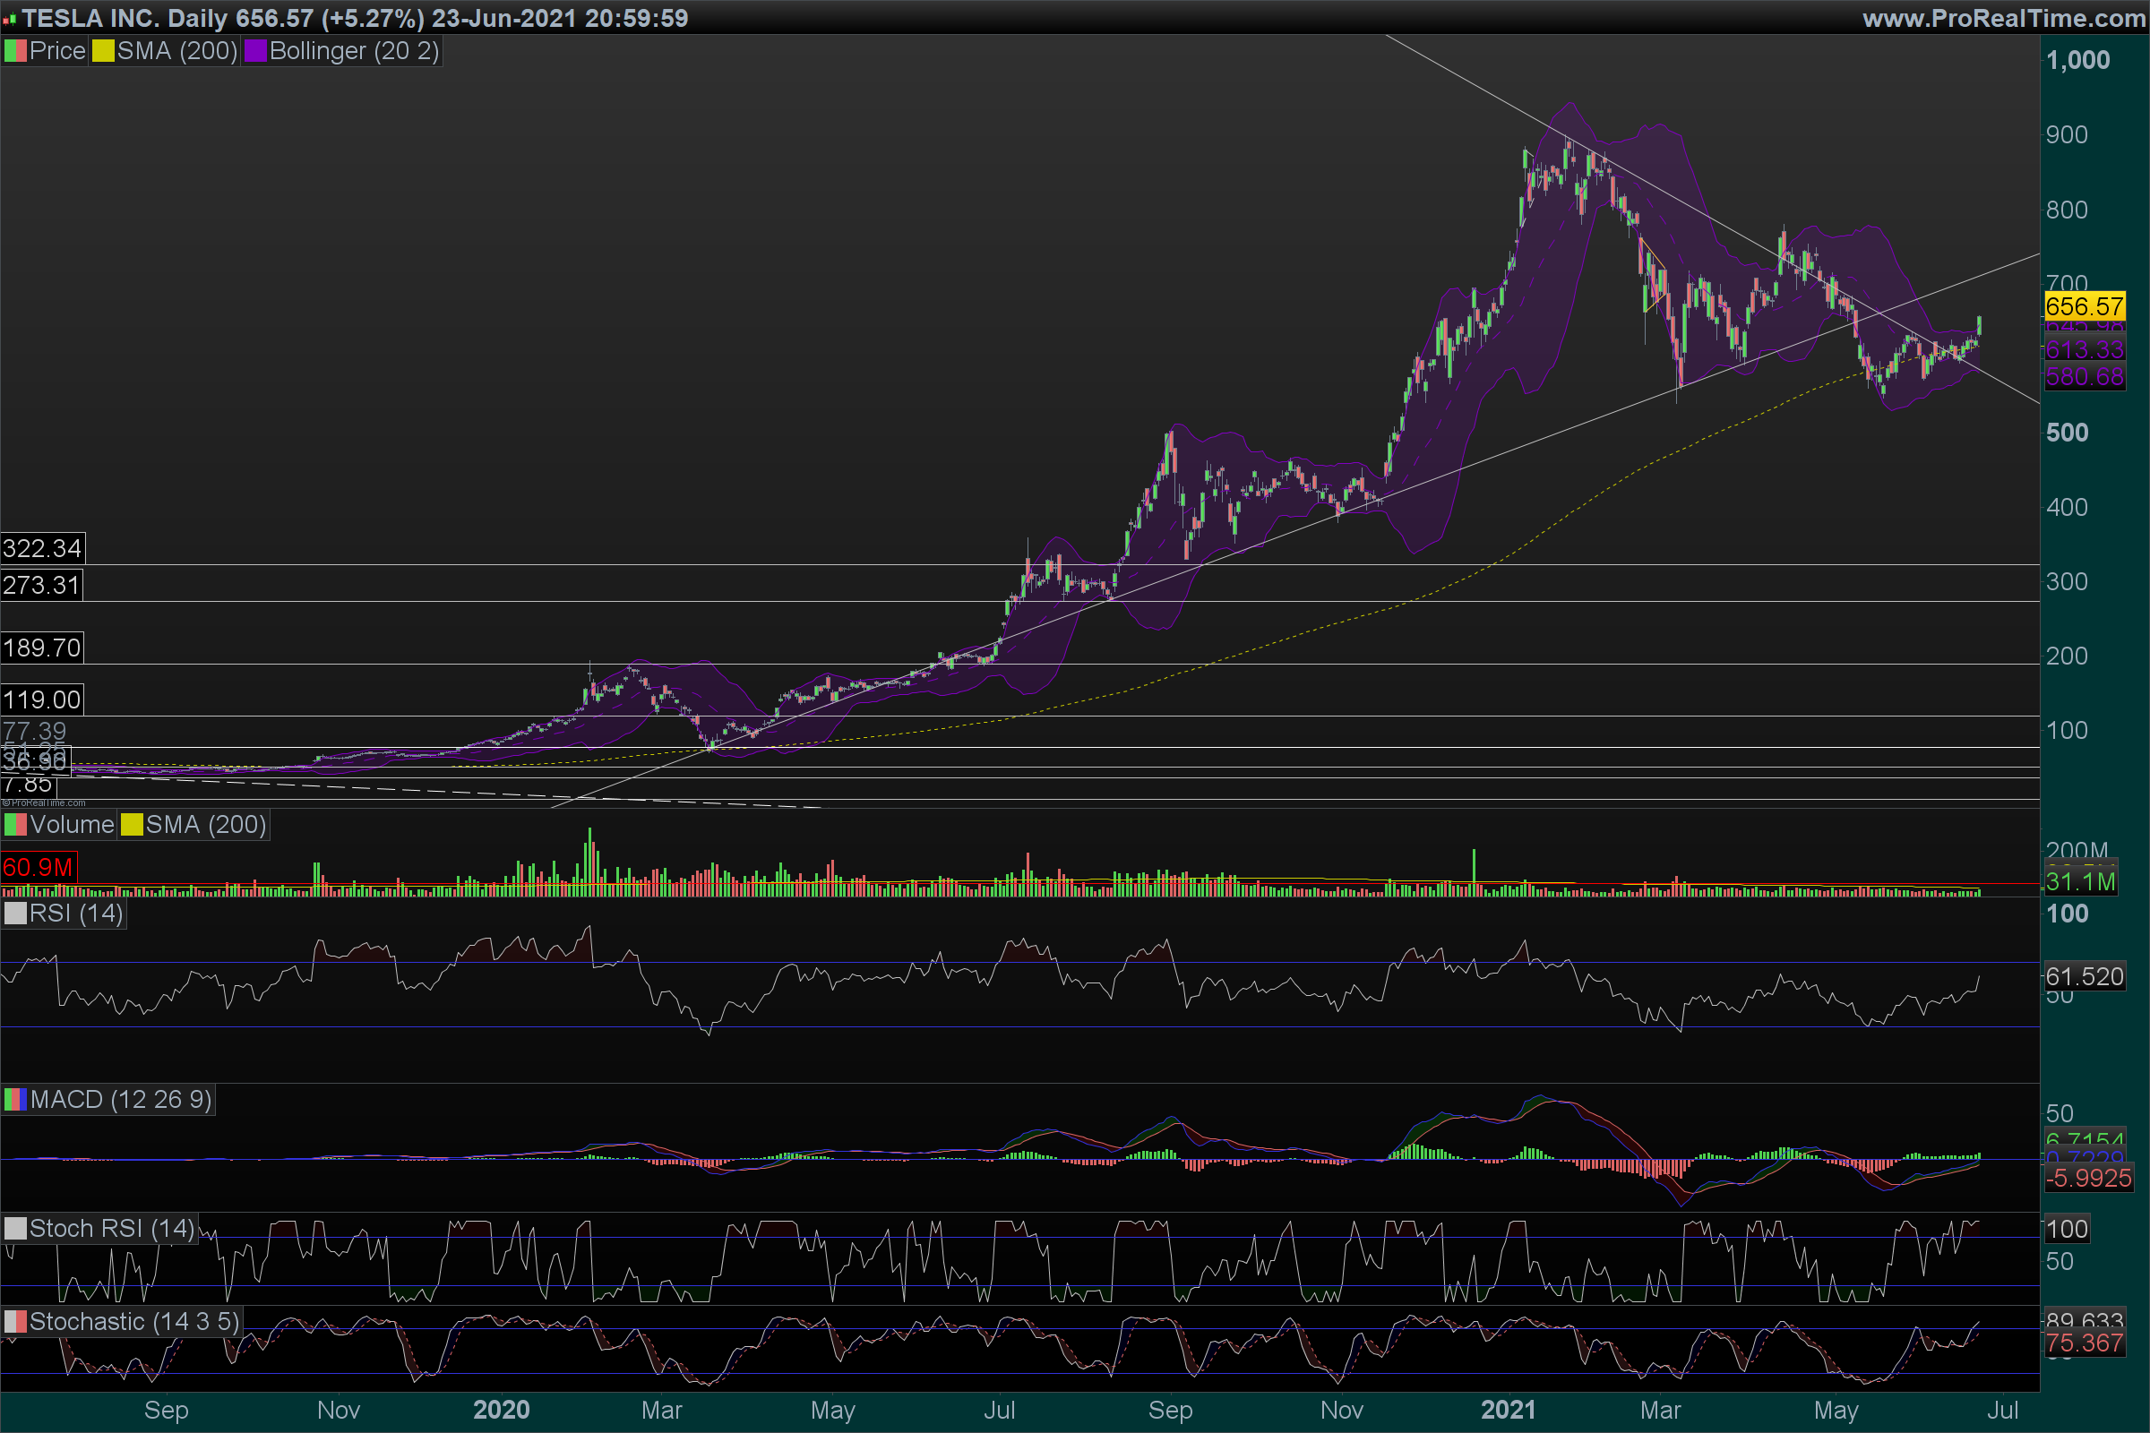Select the SMA (200) label in price legend
2150x1433 pixels.
[177, 51]
